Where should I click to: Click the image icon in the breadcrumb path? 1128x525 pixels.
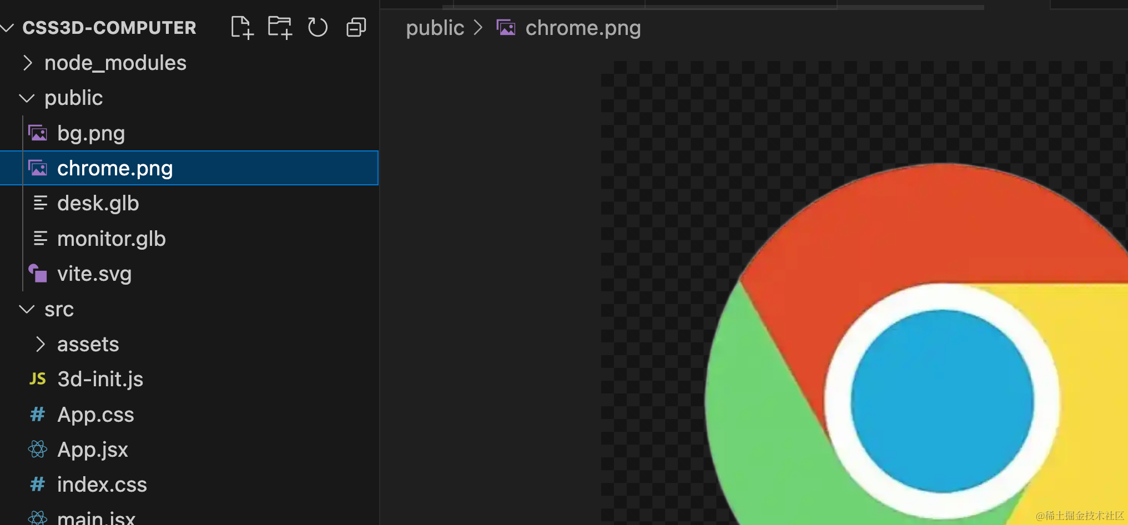[506, 28]
